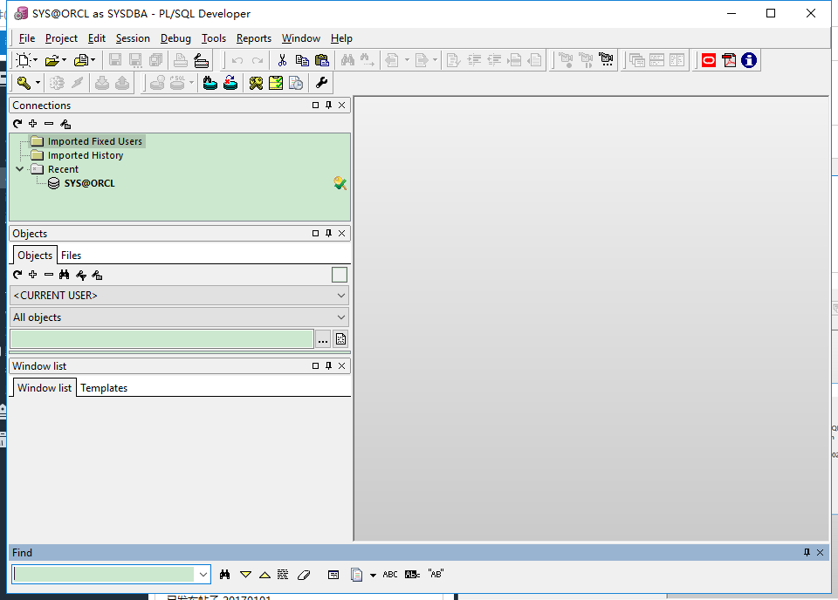Image resolution: width=838 pixels, height=600 pixels.
Task: Open the Reopen documents dropdown arrow
Action: 93,60
